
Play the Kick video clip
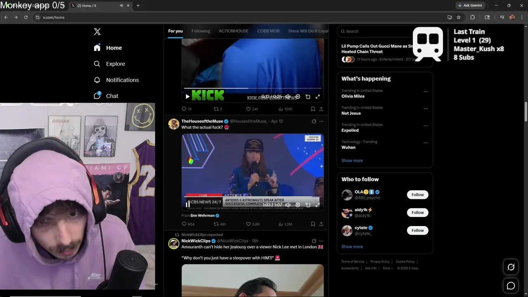(188, 97)
